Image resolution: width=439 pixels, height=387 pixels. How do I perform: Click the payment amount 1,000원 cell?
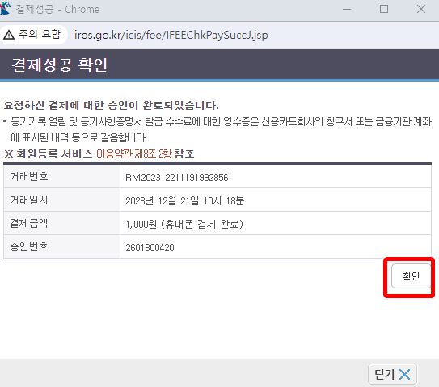(276, 224)
